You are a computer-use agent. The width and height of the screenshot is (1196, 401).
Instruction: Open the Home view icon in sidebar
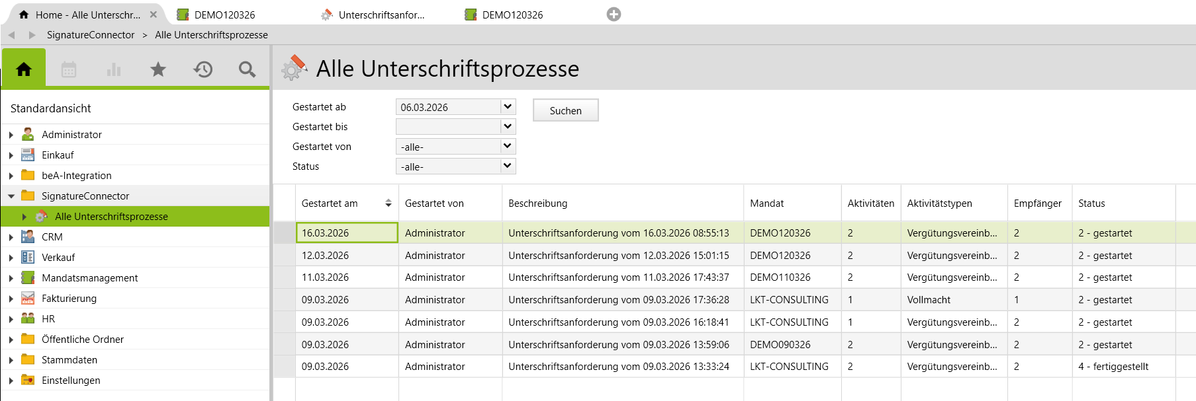pyautogui.click(x=24, y=69)
